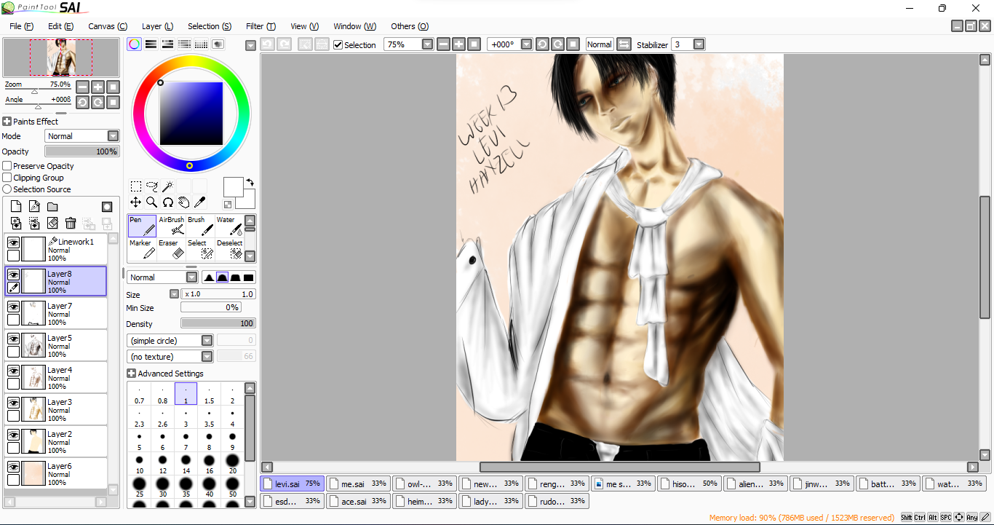994x525 pixels.
Task: Activate the Lasso selection tool
Action: click(x=152, y=186)
